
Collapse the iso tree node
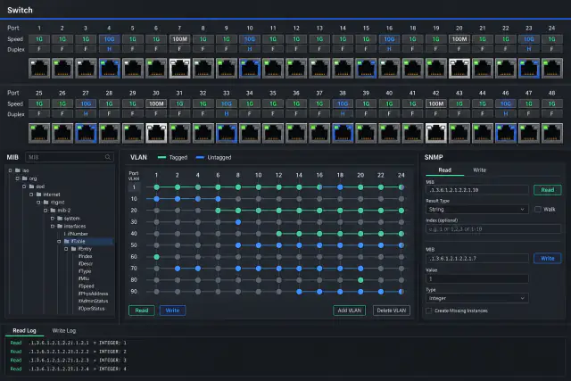[10, 170]
